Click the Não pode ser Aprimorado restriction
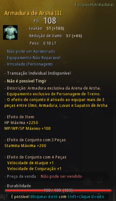 pyautogui.click(x=30, y=52)
